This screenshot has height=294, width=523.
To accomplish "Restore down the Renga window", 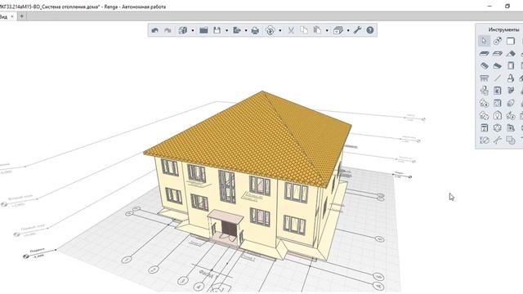I will [507, 6].
